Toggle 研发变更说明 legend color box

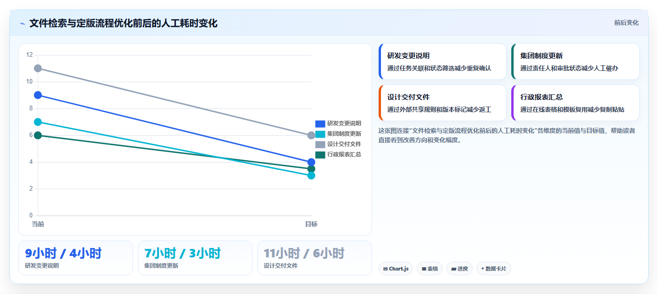click(x=320, y=124)
